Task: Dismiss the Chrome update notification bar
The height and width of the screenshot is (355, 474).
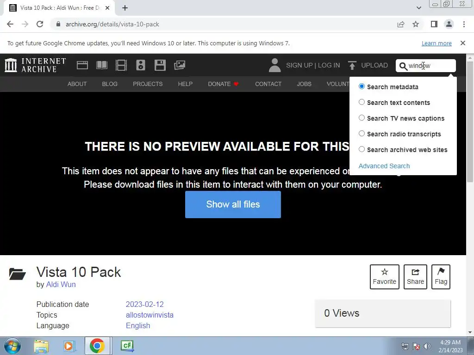Action: pyautogui.click(x=462, y=43)
